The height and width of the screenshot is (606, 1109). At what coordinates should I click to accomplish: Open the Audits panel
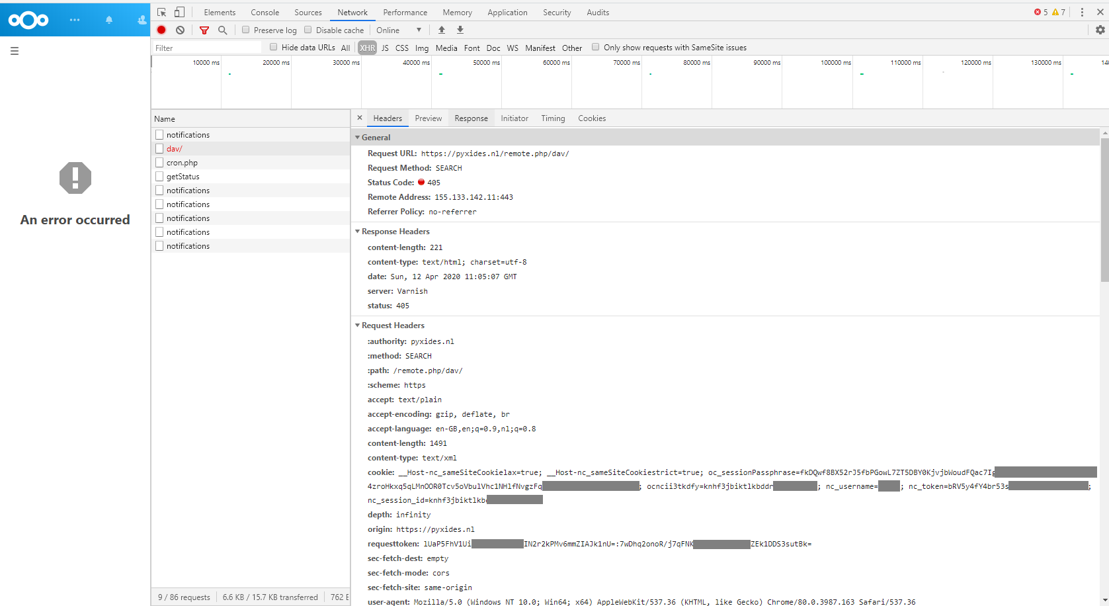click(x=598, y=13)
